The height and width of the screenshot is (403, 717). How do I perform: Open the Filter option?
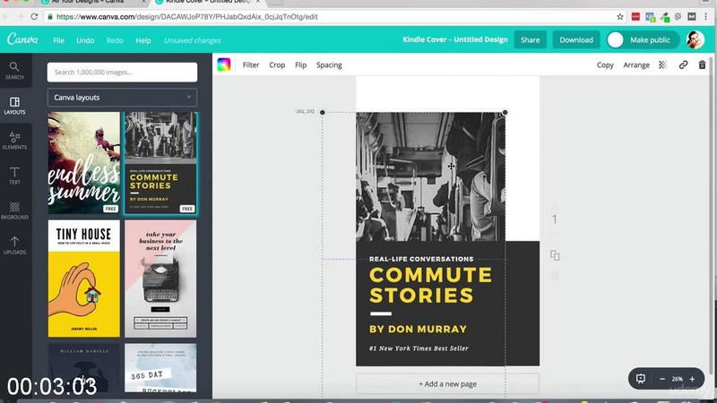[251, 64]
